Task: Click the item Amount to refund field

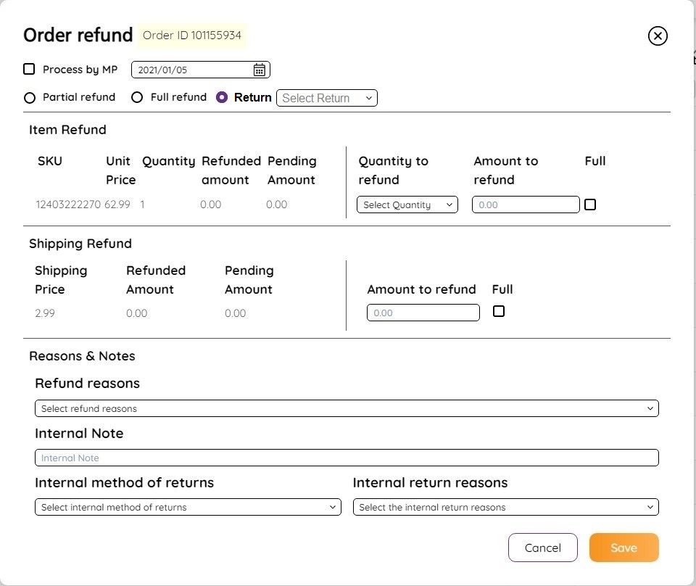Action: [526, 205]
